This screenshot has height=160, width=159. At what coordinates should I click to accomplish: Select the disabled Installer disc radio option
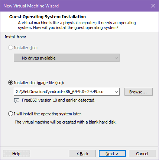[x=10, y=48]
